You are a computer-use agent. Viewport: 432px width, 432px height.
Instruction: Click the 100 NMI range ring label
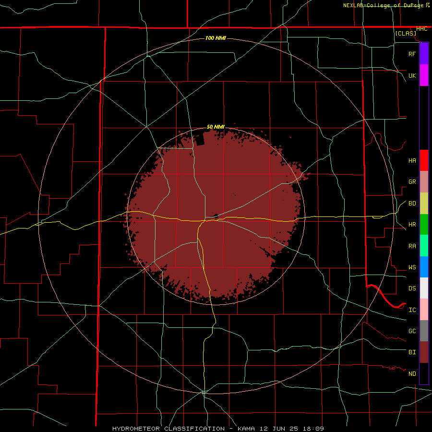click(x=216, y=38)
